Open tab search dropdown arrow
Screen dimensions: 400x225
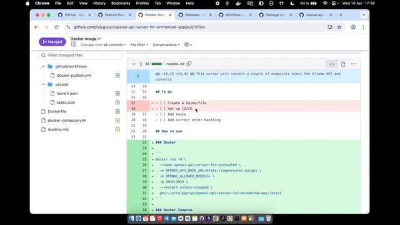pyautogui.click(x=364, y=15)
